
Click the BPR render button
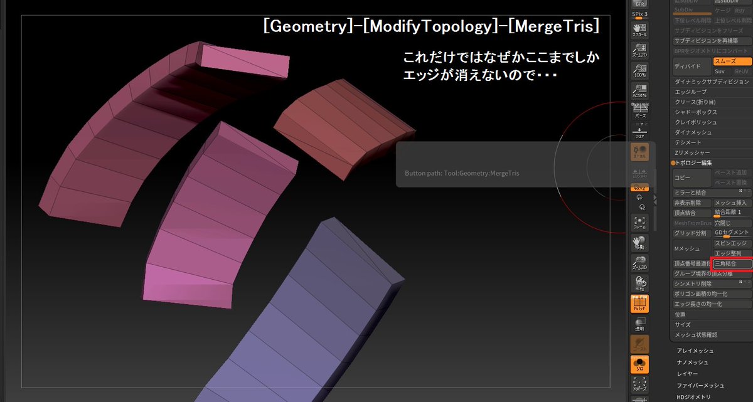(x=640, y=3)
